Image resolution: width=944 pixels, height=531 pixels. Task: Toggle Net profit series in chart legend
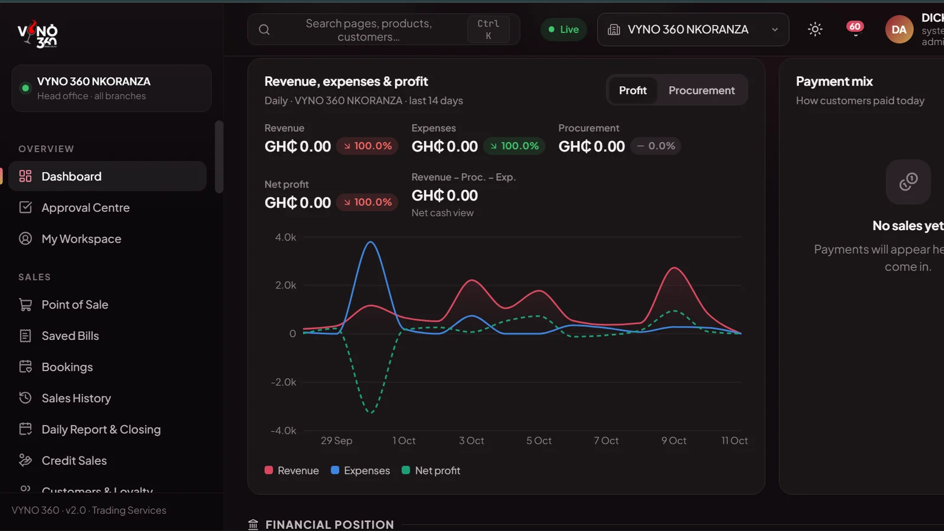click(431, 470)
